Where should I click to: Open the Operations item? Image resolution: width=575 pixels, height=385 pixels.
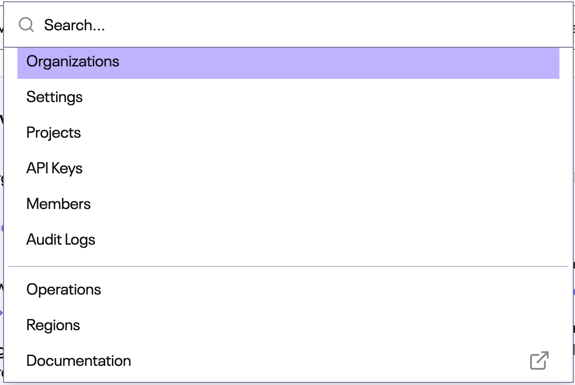[x=64, y=290]
